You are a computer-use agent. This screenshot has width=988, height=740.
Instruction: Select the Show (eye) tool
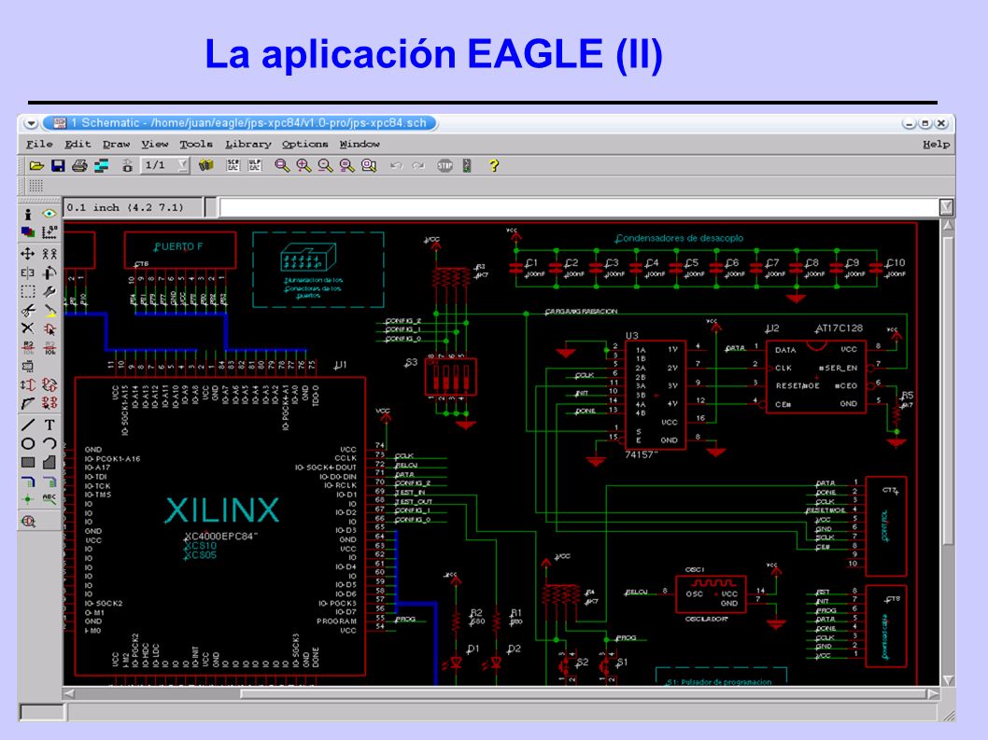49,214
